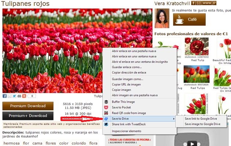This screenshot has height=146, width=231.
Task: Click the flor keyword tag
Action: [x=26, y=143]
